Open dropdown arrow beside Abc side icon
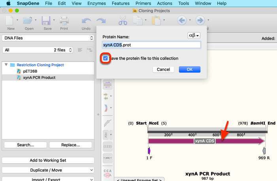Image resolution: width=277 pixels, height=181 pixels. point(111,134)
